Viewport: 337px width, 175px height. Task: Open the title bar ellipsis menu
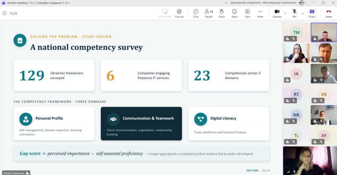click(226, 3)
